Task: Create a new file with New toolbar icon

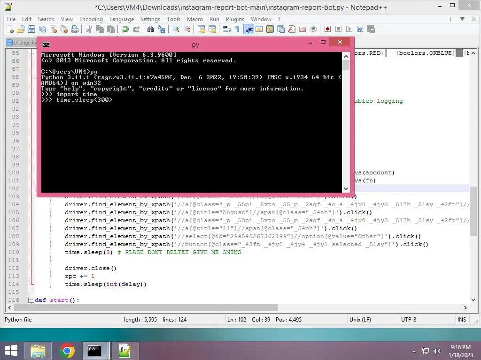Action: pyautogui.click(x=10, y=29)
